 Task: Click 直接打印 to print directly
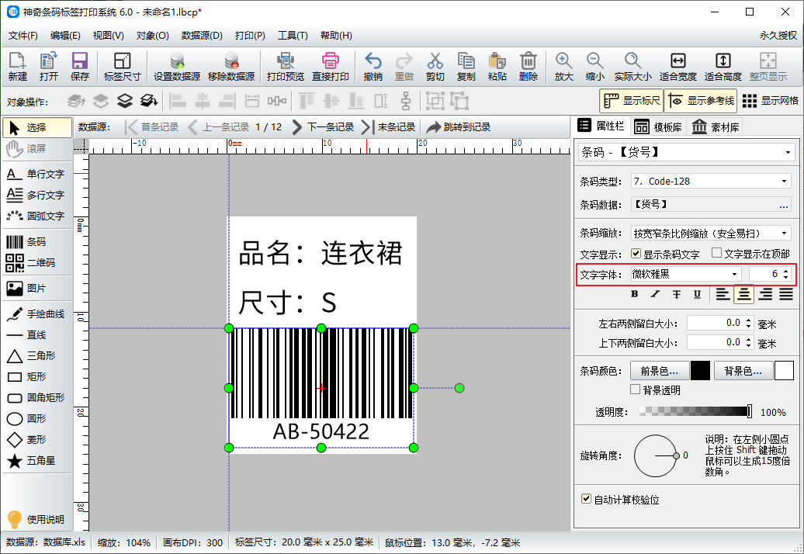click(x=331, y=67)
